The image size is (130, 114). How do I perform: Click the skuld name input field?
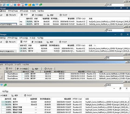coord(115,5)
